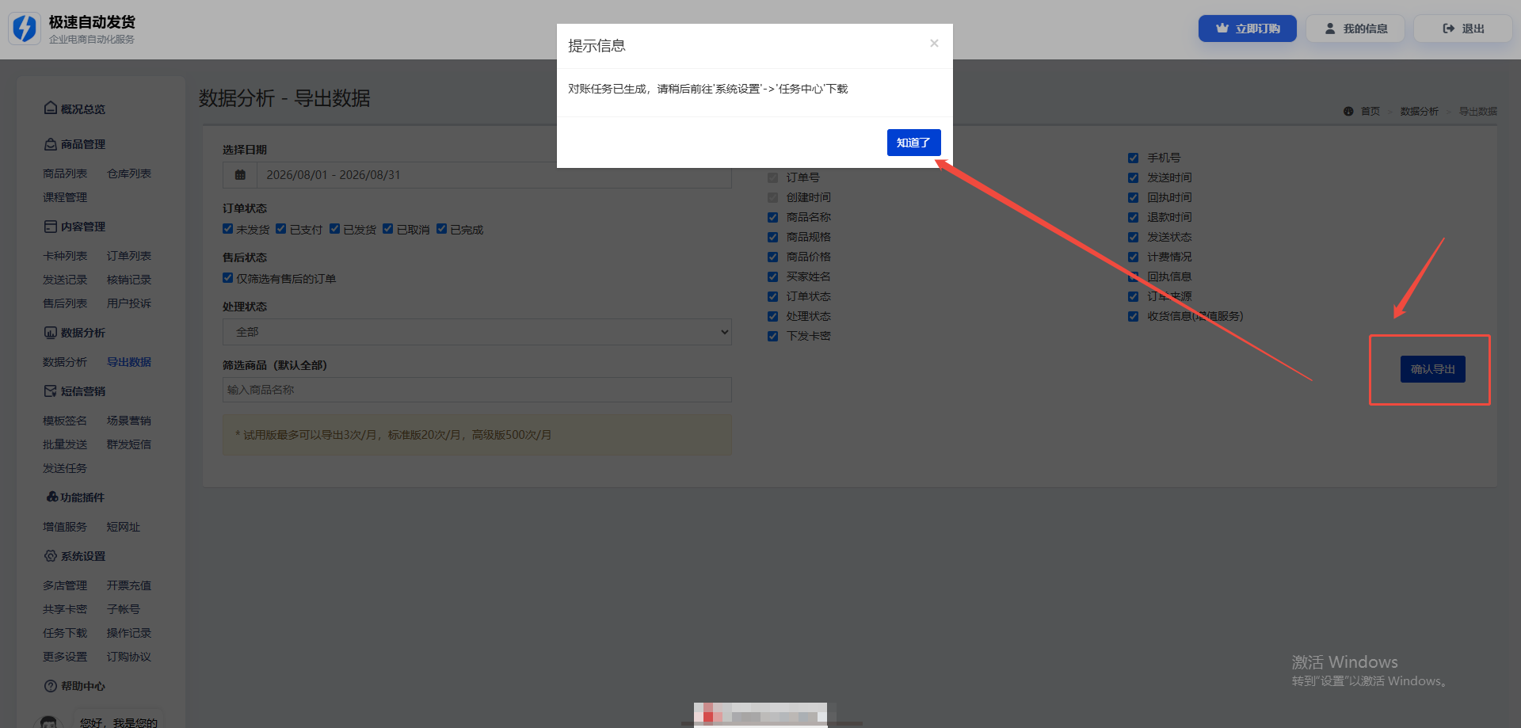The width and height of the screenshot is (1521, 728).
Task: Open 订购协议 under 系统设置
Action: pos(129,657)
